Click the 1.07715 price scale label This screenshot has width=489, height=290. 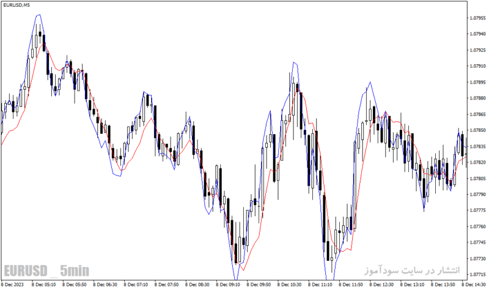point(477,274)
